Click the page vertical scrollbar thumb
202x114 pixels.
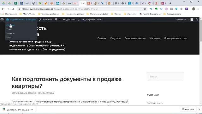pyautogui.click(x=201, y=30)
